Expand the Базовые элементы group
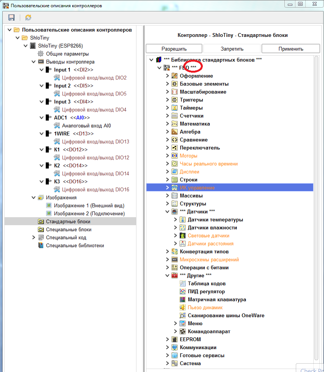 pyautogui.click(x=167, y=84)
